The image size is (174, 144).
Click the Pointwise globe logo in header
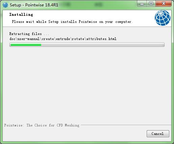click(163, 18)
